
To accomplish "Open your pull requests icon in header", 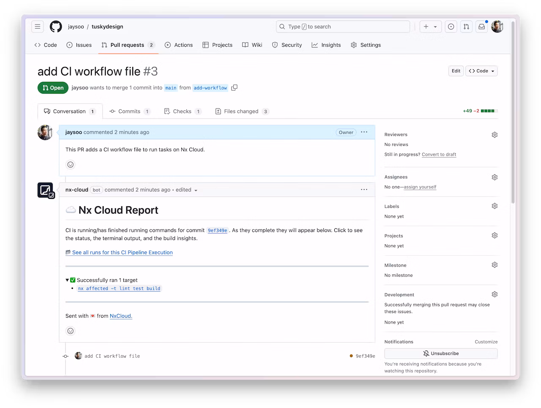I will 466,26.
